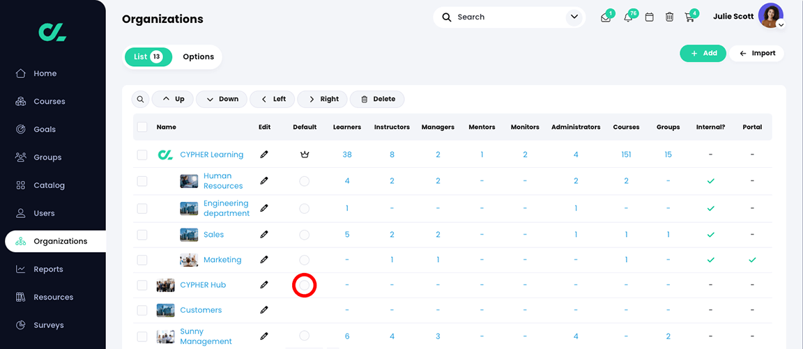Viewport: 803px width, 349px height.
Task: Open the notifications bell icon
Action: [628, 17]
